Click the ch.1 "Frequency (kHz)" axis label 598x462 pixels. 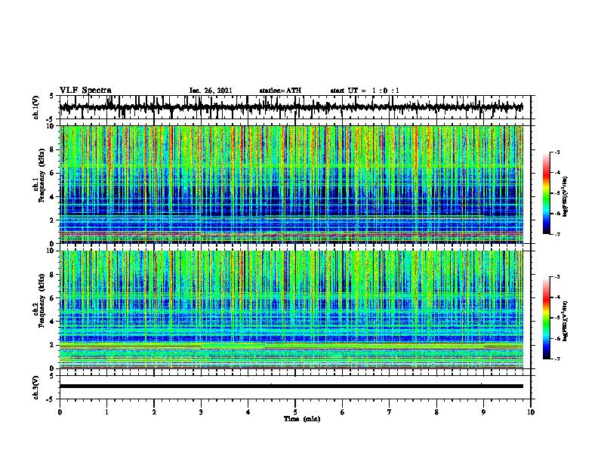[42, 175]
